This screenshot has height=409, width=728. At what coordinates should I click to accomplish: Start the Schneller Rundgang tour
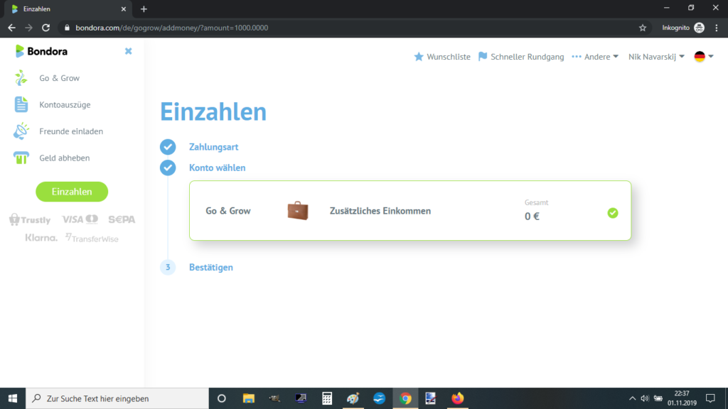click(521, 57)
